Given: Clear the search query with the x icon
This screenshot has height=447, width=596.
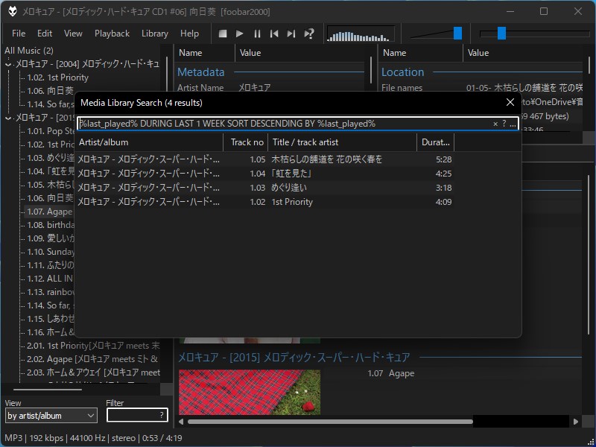Looking at the screenshot, I should [x=495, y=124].
